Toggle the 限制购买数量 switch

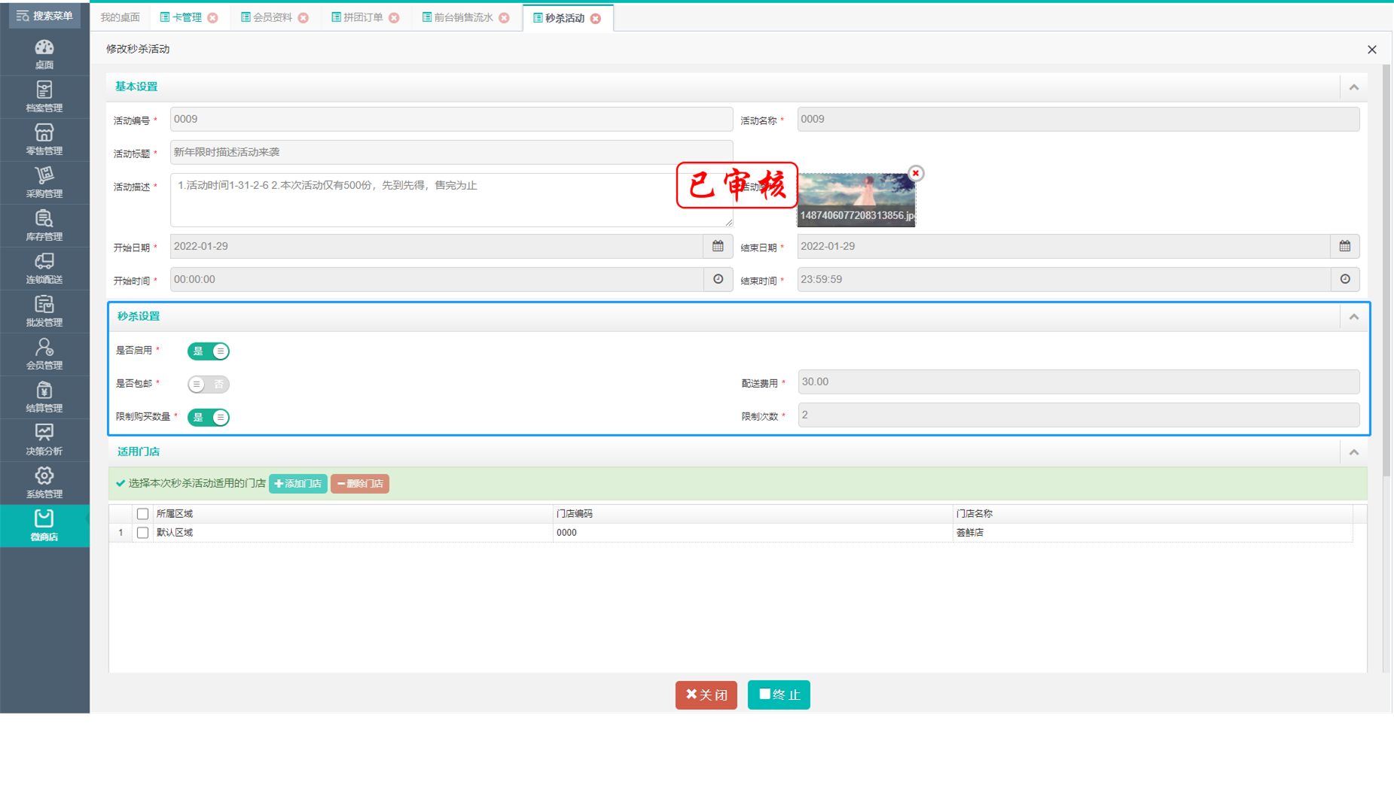tap(209, 417)
